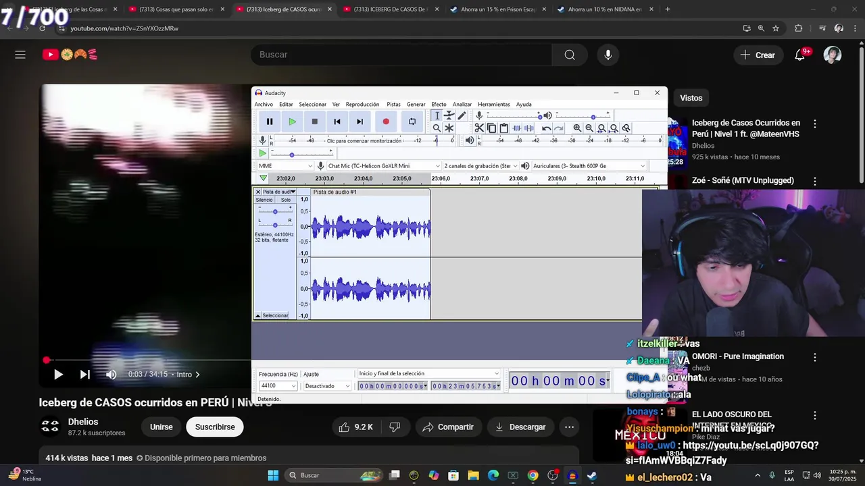Fit selection to window width

[601, 128]
